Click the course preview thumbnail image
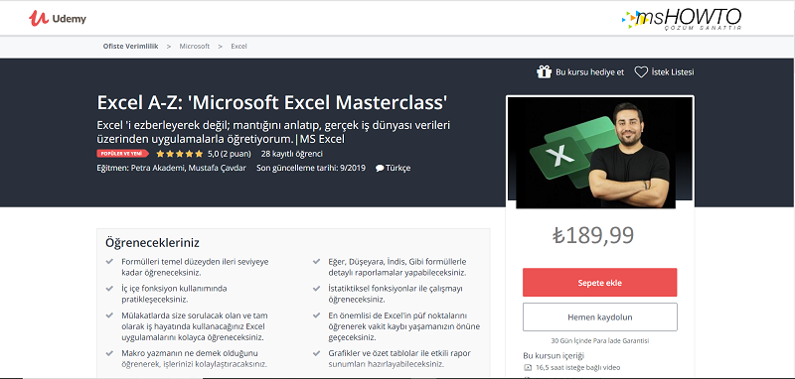This screenshot has height=379, width=795. pos(600,153)
